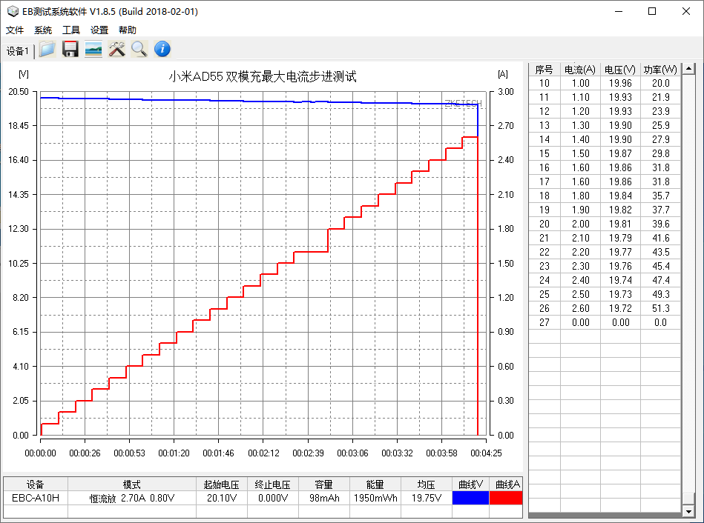This screenshot has width=704, height=523.
Task: Click the 终止电压 header cell
Action: [273, 484]
